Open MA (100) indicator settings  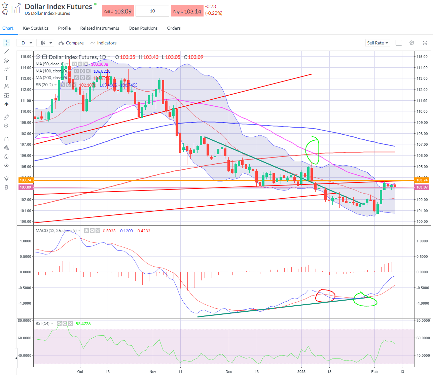tap(82, 71)
